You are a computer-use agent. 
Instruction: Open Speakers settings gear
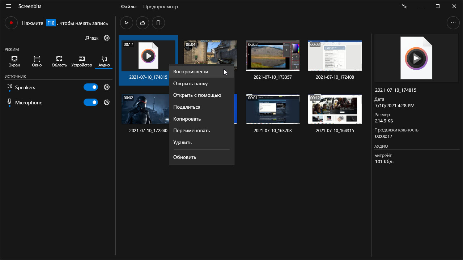pyautogui.click(x=107, y=87)
